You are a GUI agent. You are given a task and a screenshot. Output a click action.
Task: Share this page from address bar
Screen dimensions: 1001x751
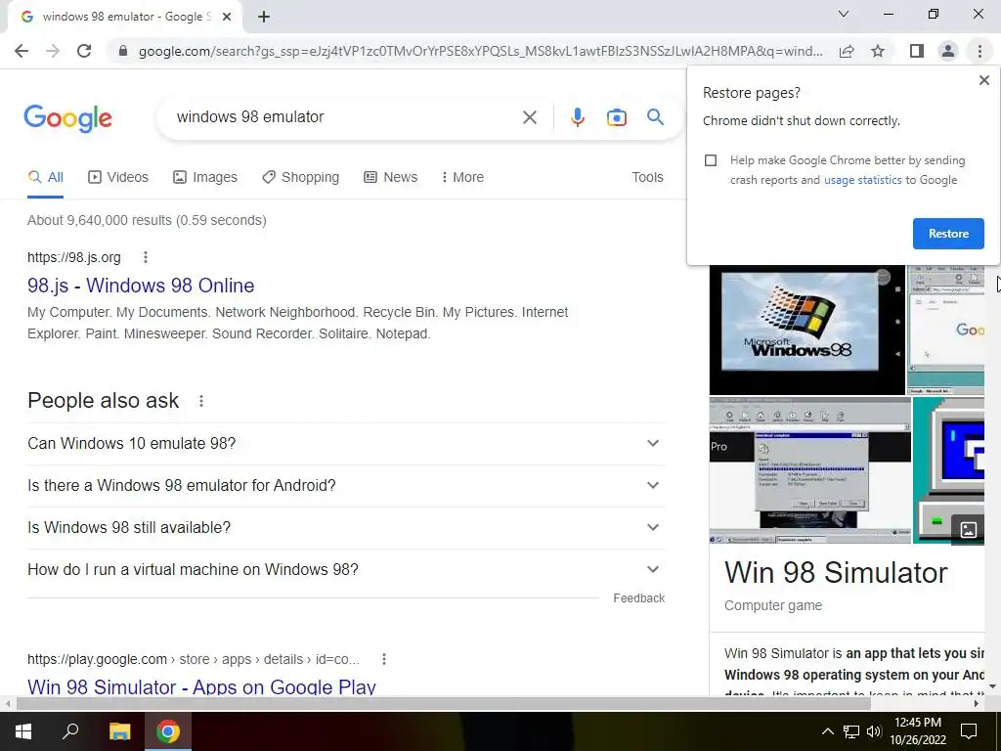pyautogui.click(x=847, y=51)
